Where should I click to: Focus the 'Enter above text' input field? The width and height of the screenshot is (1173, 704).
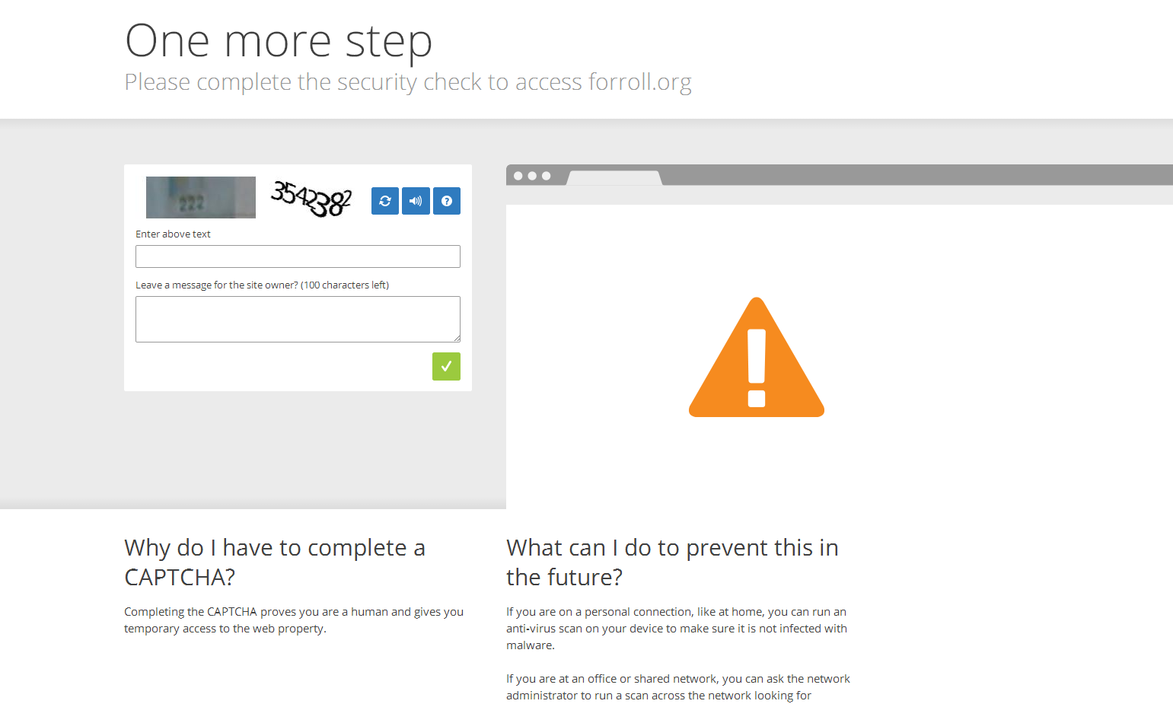coord(298,256)
